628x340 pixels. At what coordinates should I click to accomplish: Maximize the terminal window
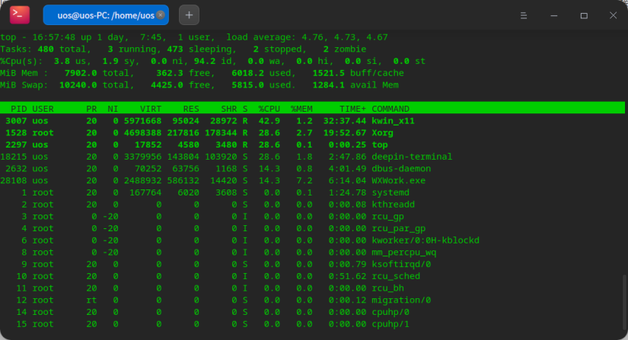coord(583,15)
